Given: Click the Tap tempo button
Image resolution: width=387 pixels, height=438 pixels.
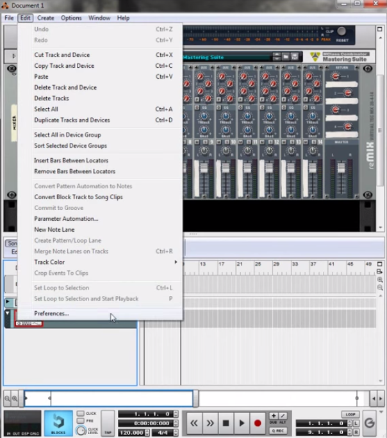Looking at the screenshot, I should pyautogui.click(x=108, y=423).
